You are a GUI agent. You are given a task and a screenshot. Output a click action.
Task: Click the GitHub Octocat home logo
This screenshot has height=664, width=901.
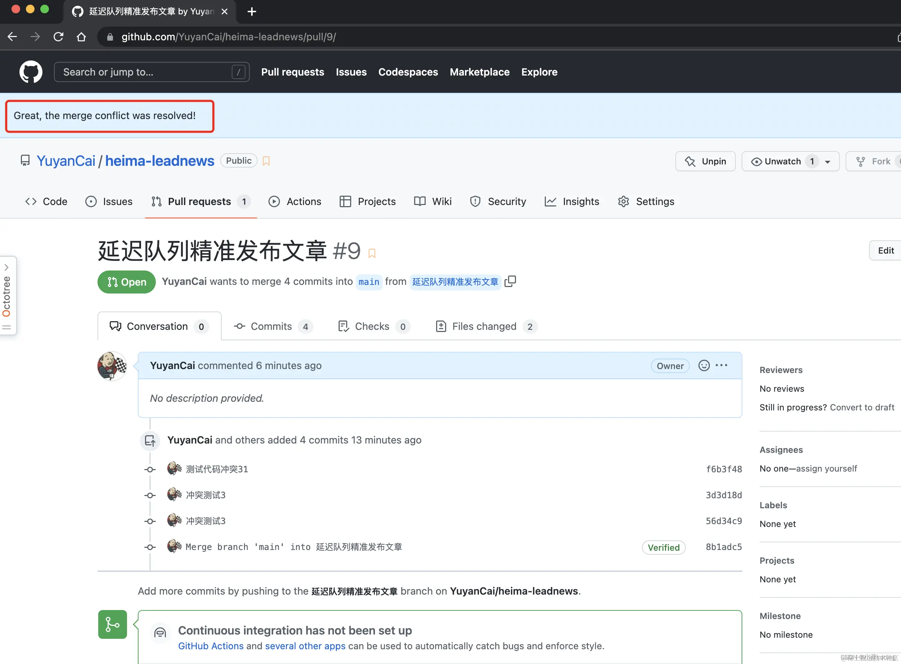pyautogui.click(x=31, y=72)
